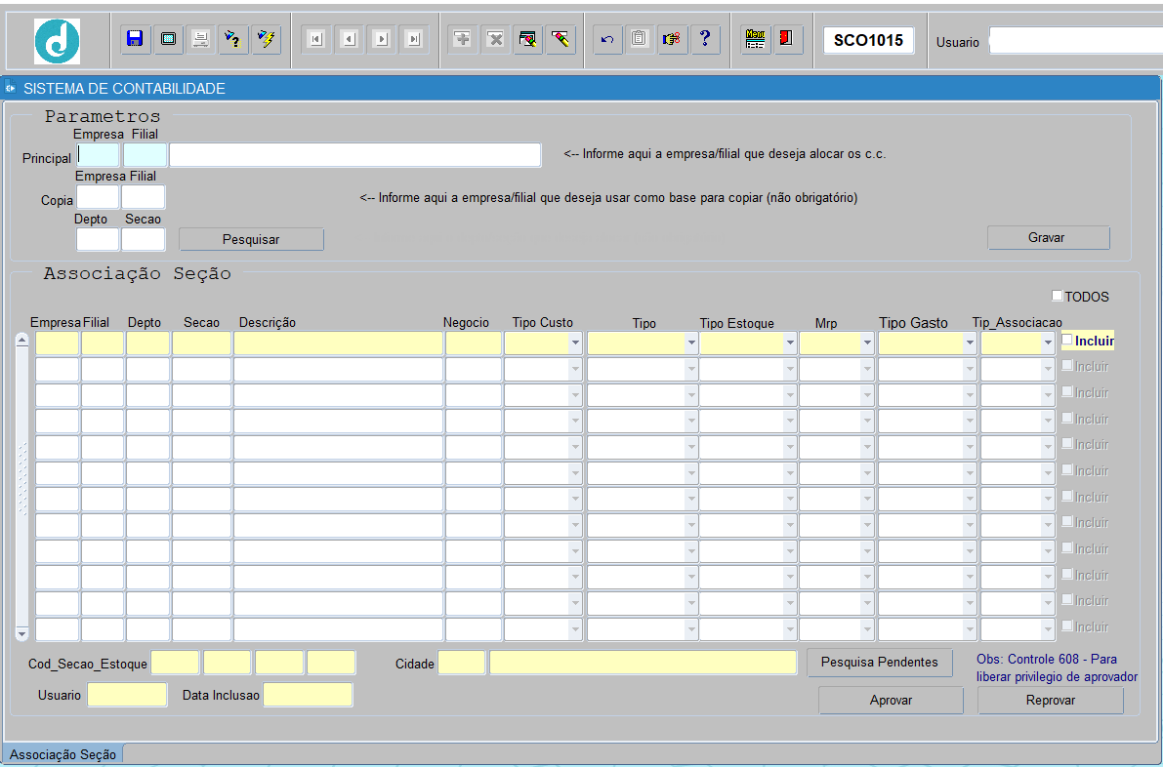Open the Menu toolbar icon

click(755, 39)
